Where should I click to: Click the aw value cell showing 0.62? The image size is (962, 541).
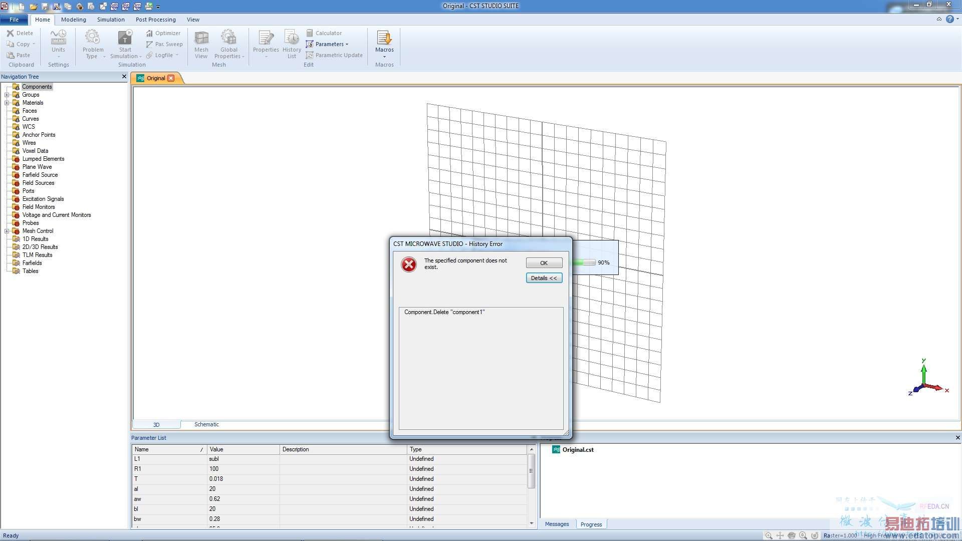pos(244,499)
